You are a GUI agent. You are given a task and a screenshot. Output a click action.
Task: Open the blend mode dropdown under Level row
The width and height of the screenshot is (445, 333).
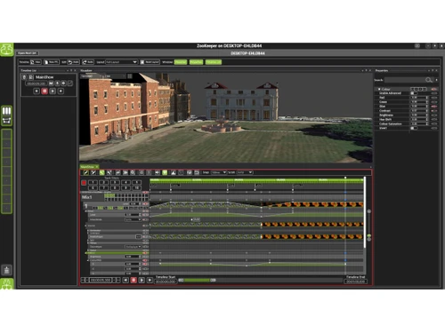click(x=133, y=220)
